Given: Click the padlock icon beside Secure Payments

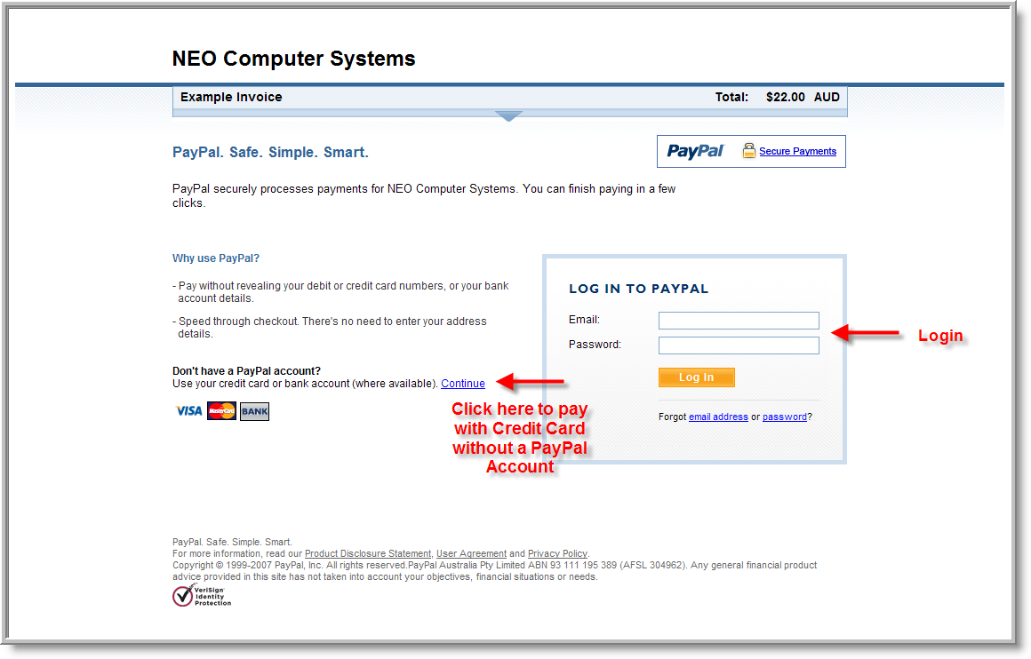Looking at the screenshot, I should 748,151.
